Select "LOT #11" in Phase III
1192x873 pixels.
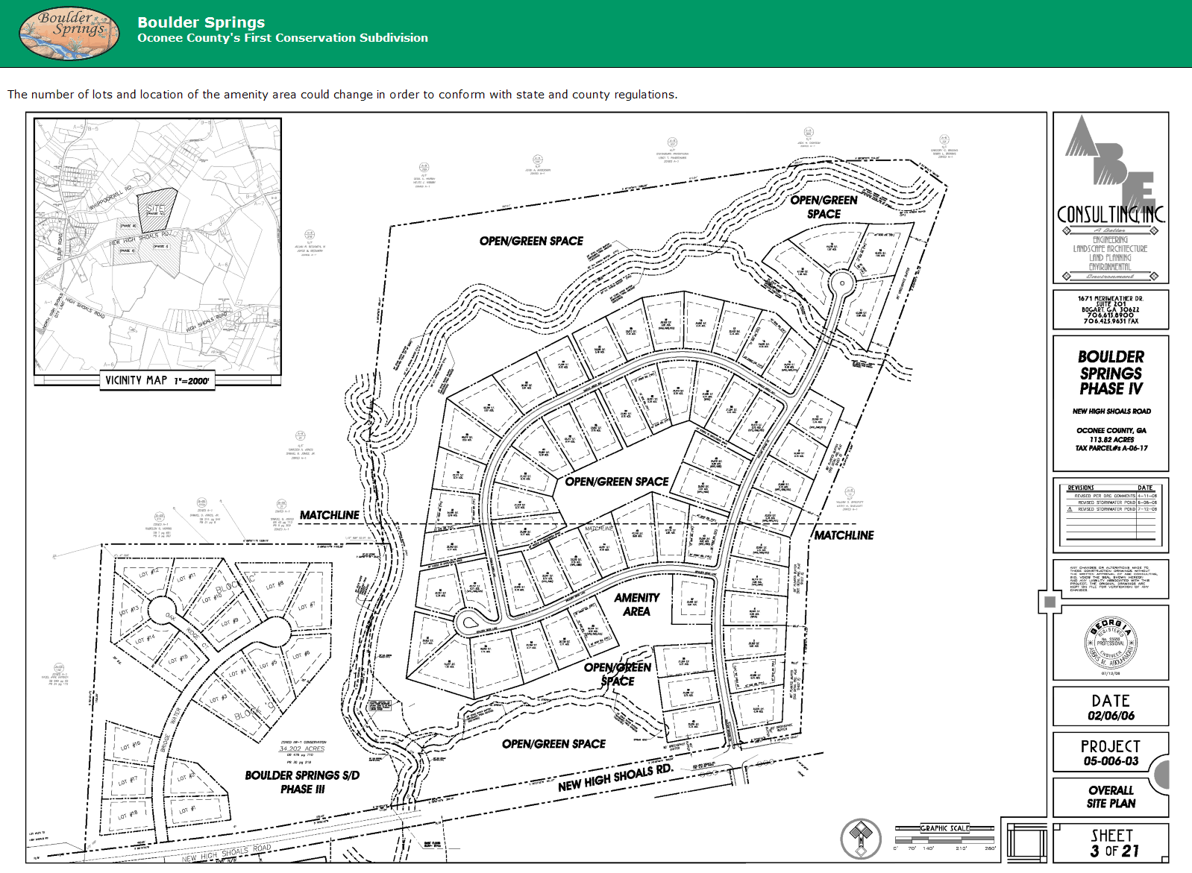186,578
